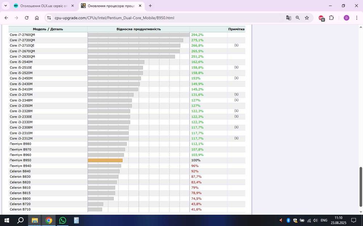Switch the ENG input language
The image size is (363, 226).
(324, 221)
